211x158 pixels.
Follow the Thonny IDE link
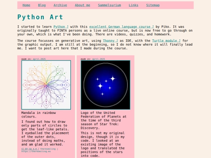pyautogui.click(x=111, y=41)
